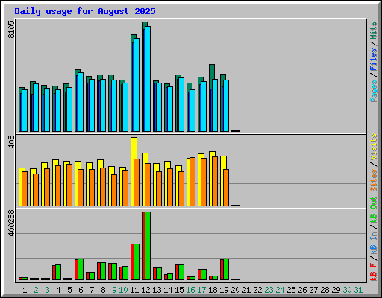The image size is (382, 298).
Task: Click the 400288 kB axis value
Action: (x=11, y=223)
